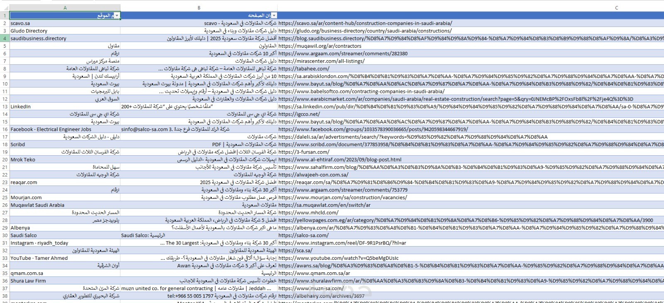Click the www.qmam.com.sa/ar URL cell
Viewport: 664px width, 303px height.
(314, 274)
